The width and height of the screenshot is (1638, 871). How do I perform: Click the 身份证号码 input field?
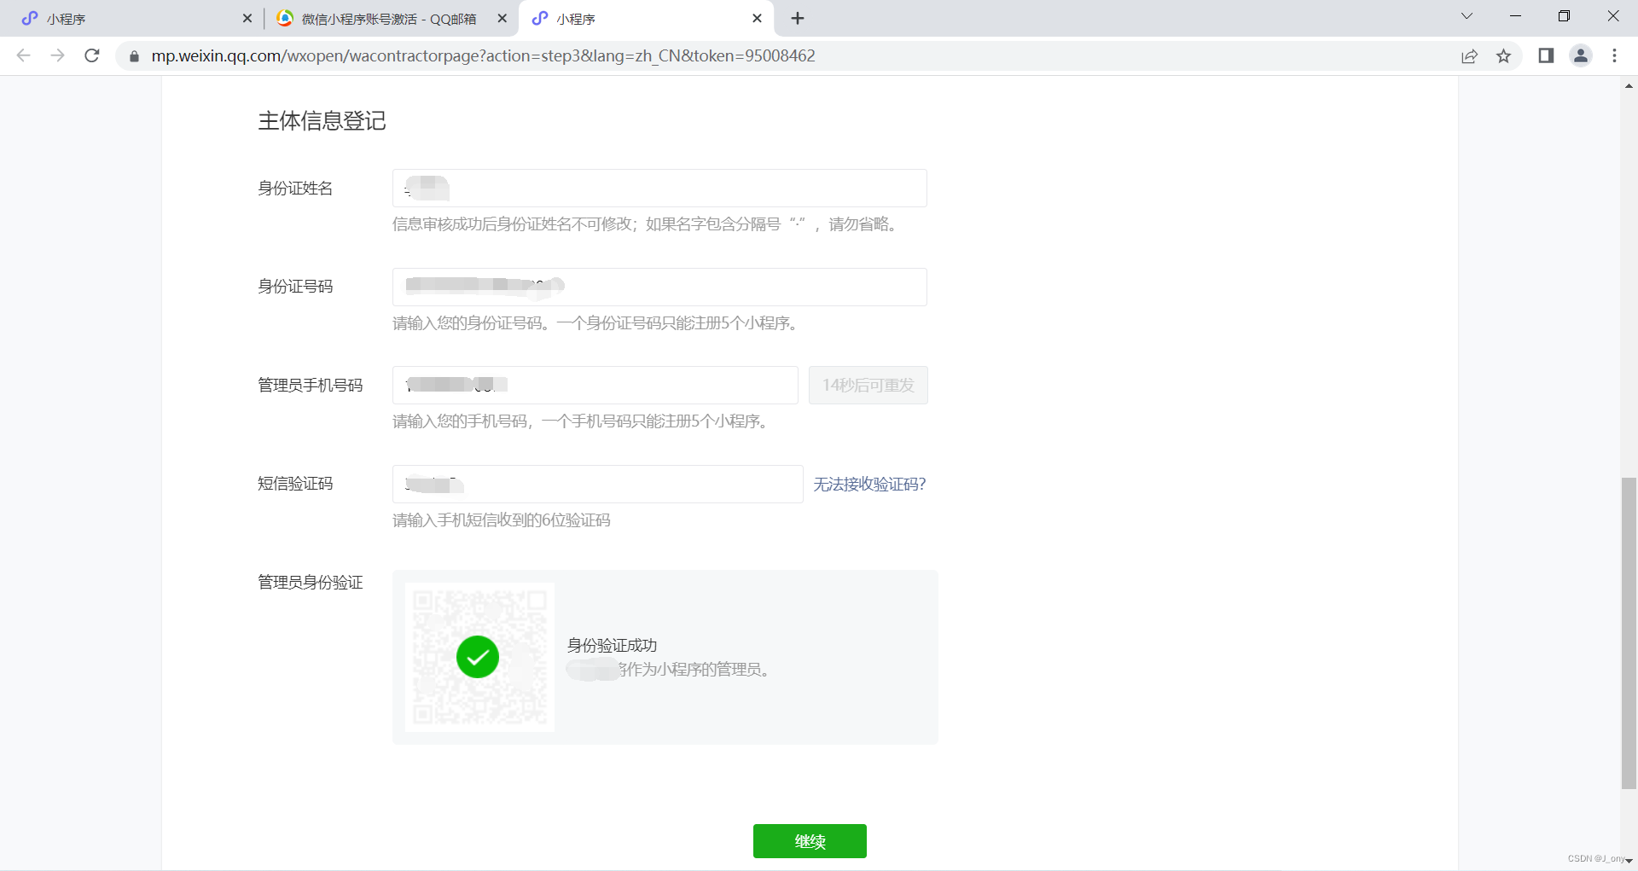point(659,287)
